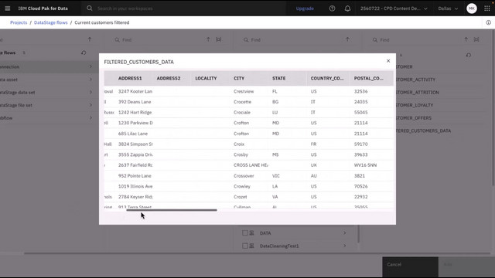495x278 pixels.
Task: Expand the DataStage file set chevron
Action: coord(90,105)
